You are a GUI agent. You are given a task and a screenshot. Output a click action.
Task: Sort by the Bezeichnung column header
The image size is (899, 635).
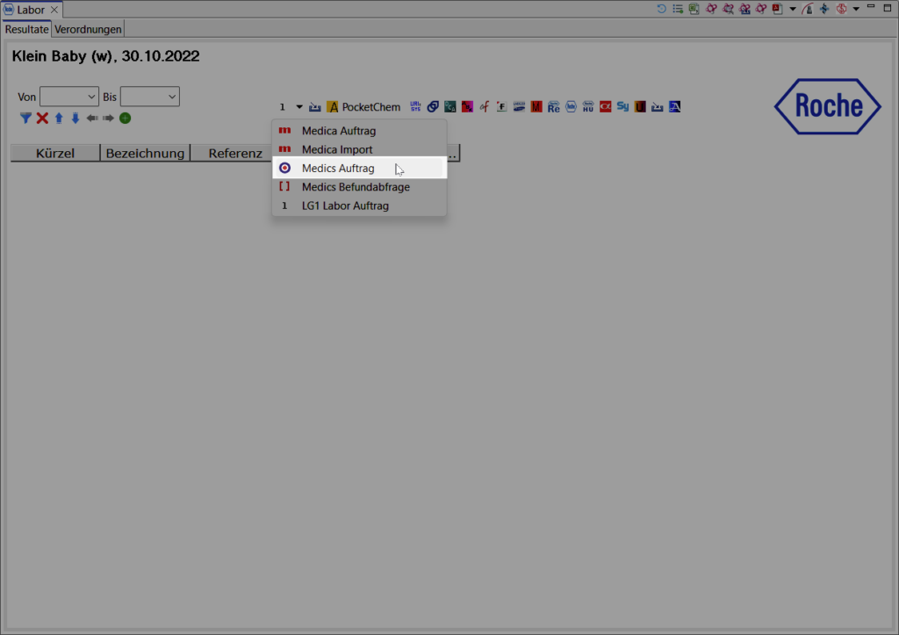pos(145,153)
